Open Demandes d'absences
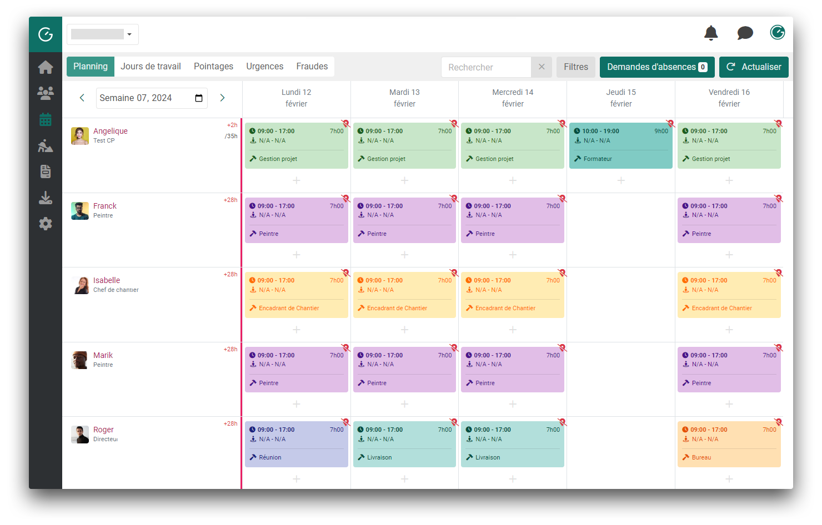 pyautogui.click(x=656, y=67)
